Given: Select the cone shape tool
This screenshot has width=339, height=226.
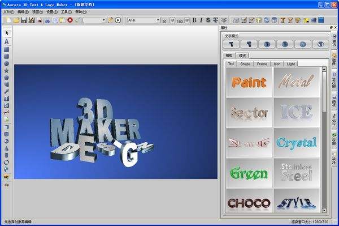Looking at the screenshot, I should (x=6, y=148).
